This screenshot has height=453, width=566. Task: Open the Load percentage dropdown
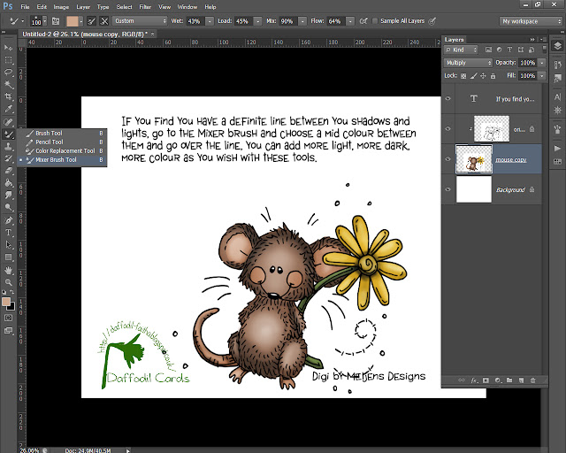point(257,21)
